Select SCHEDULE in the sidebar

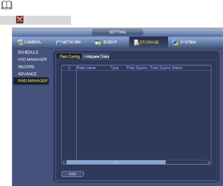pos(28,52)
